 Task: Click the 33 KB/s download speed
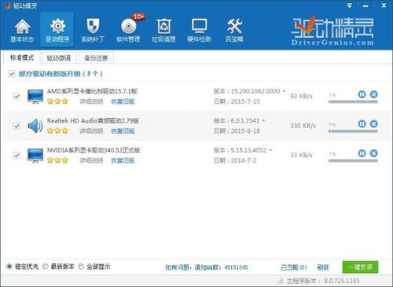click(x=302, y=155)
